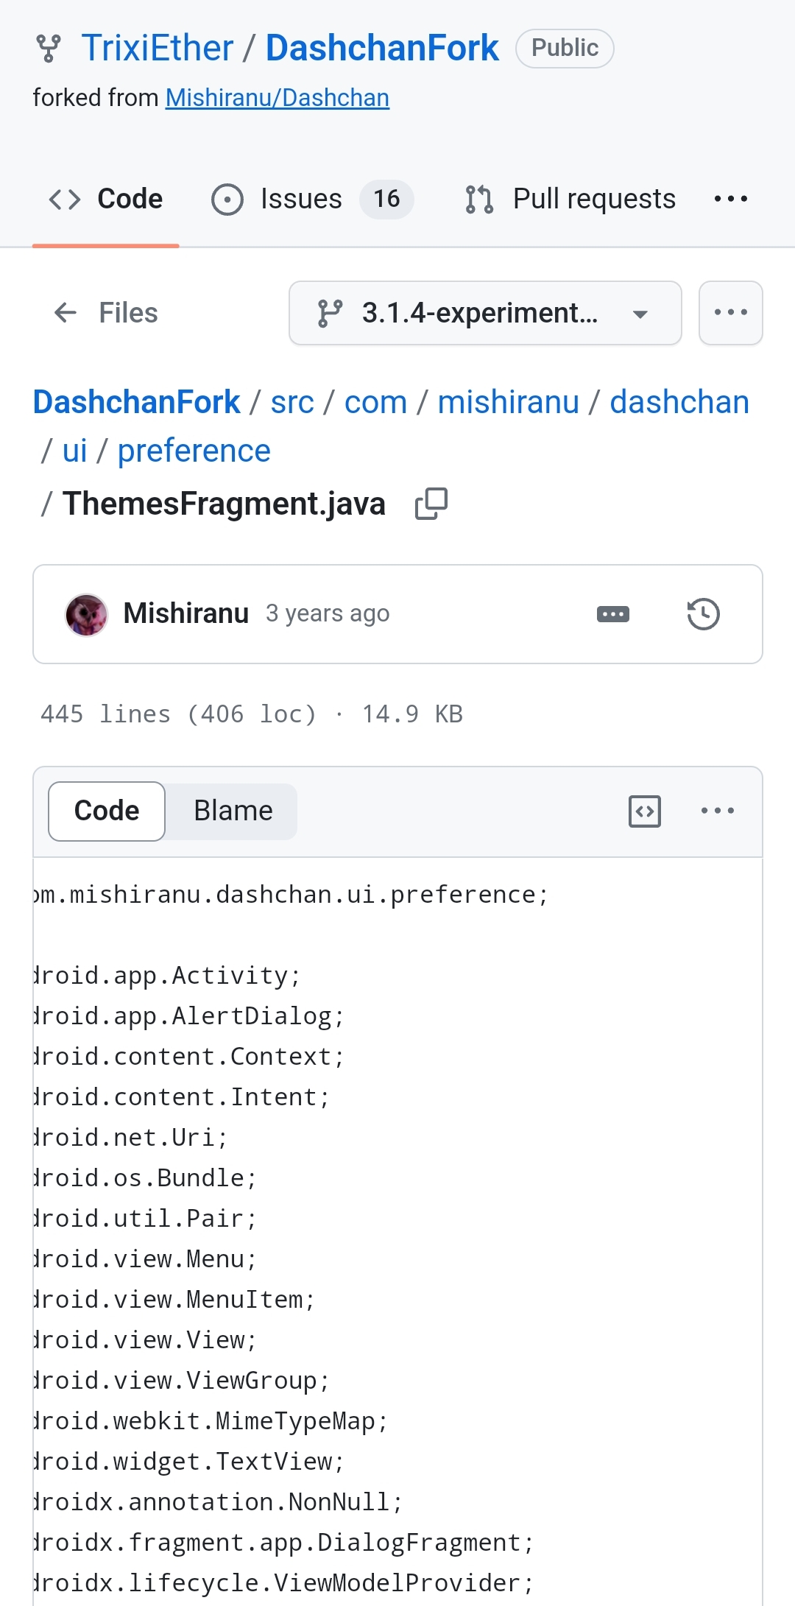Viewport: 795px width, 1606px height.
Task: Select the repository Code tab
Action: 106,199
